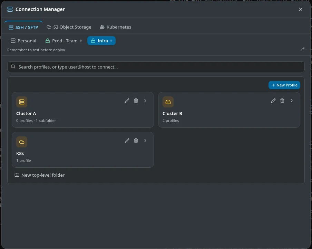Open K8s folder chevron
The image size is (312, 249).
[145, 141]
